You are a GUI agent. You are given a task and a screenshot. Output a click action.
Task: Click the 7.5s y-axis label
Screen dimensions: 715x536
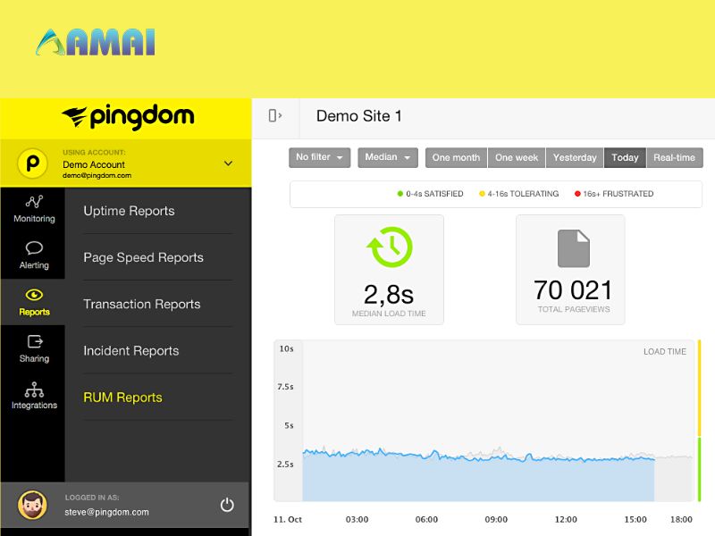(285, 387)
